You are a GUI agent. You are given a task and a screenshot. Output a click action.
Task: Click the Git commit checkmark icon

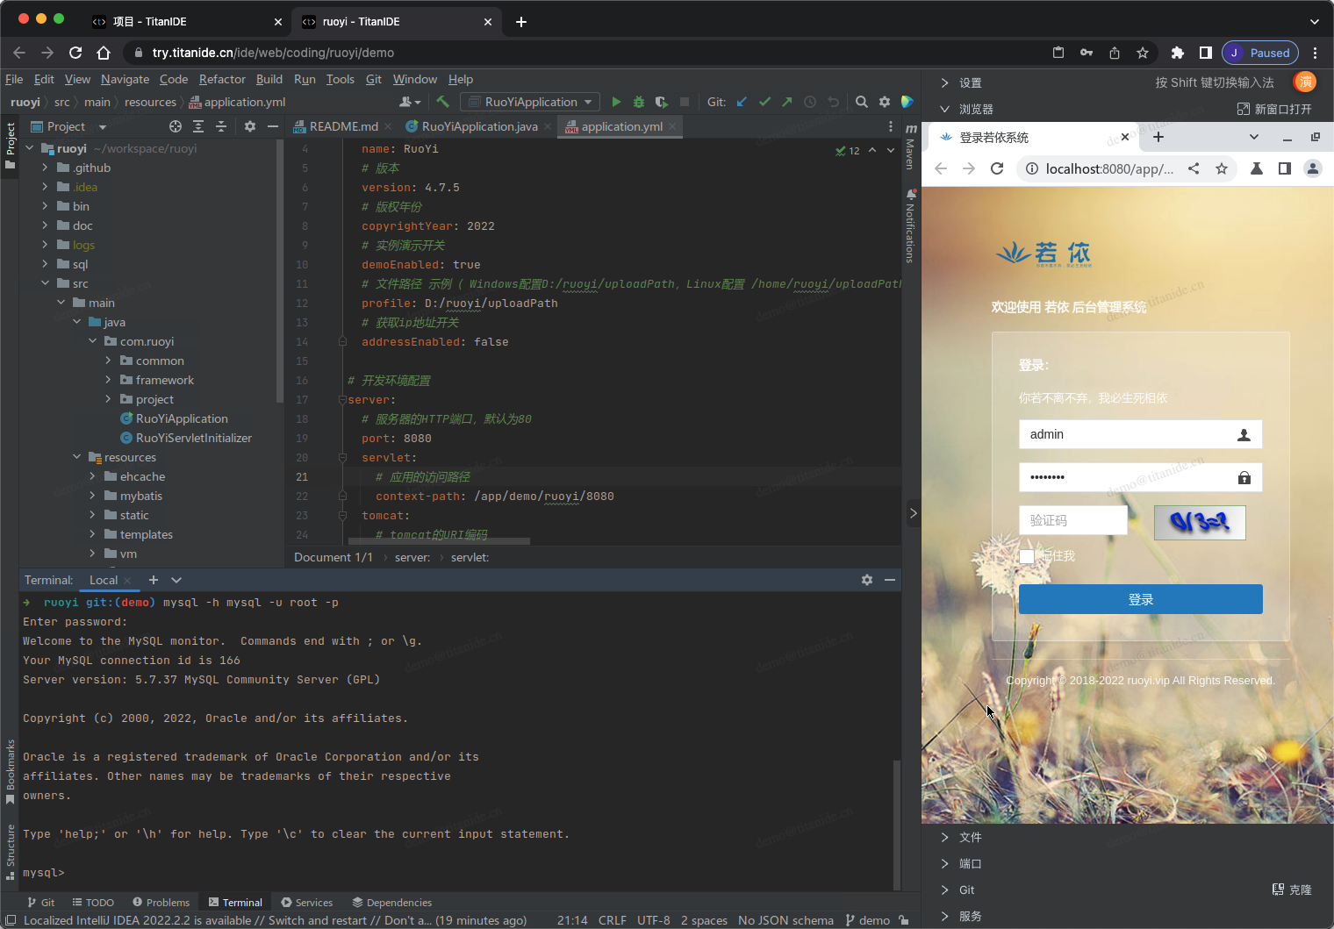click(x=764, y=102)
